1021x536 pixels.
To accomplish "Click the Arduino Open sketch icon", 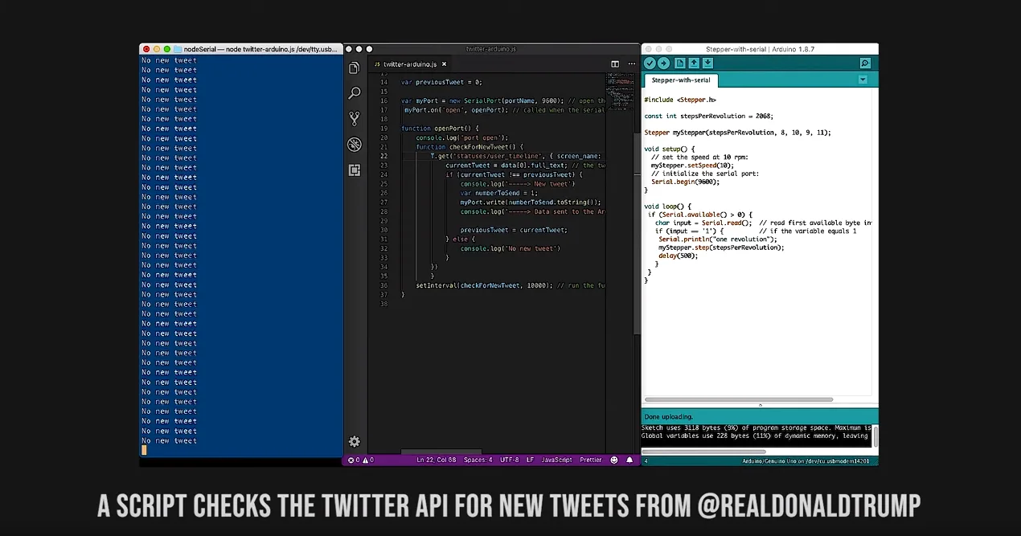I will (x=693, y=63).
